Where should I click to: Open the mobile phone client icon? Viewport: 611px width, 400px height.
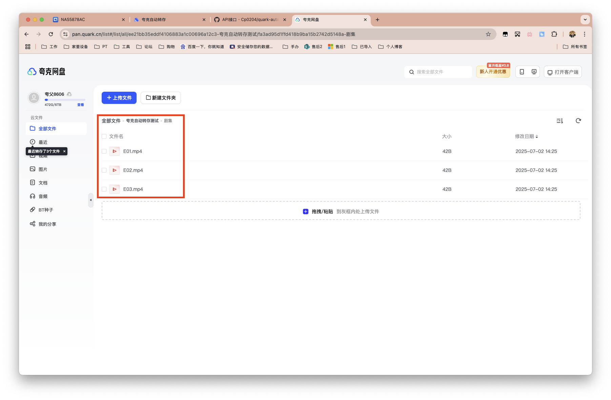522,72
